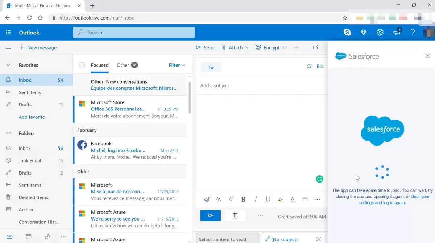Viewport: 435px width, 243px height.
Task: Click the Grammarly icon in the message body
Action: [x=319, y=179]
